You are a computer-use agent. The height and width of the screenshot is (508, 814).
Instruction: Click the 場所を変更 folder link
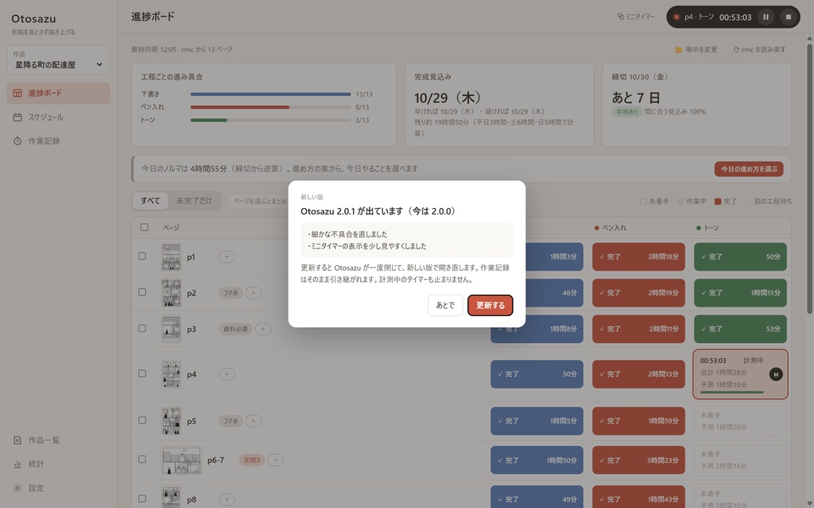(696, 50)
